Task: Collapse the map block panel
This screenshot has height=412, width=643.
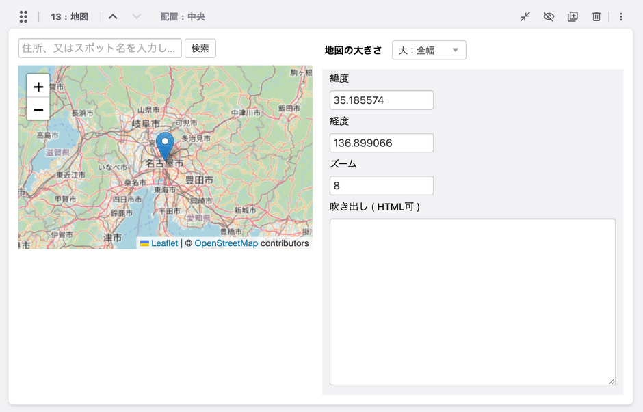Action: (x=525, y=16)
